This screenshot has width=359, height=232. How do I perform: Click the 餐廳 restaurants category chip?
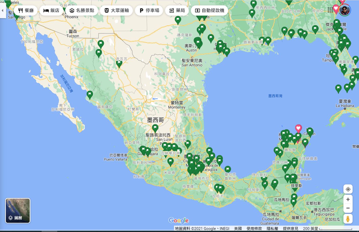pos(26,10)
